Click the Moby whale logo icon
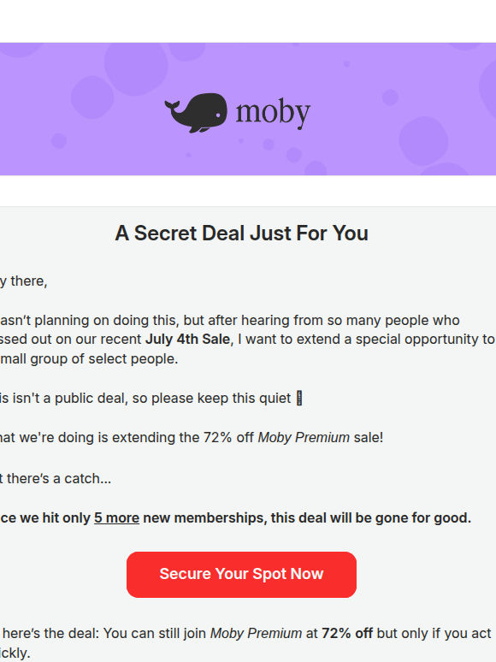 pyautogui.click(x=196, y=113)
